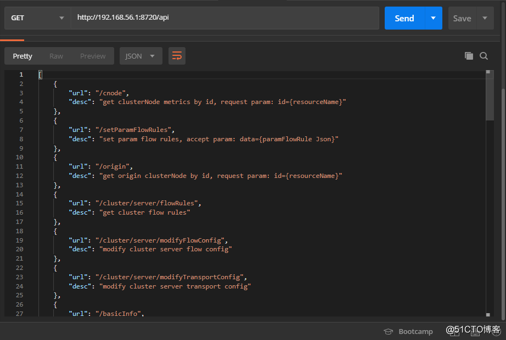
Task: Expand the Save options dropdown arrow
Action: click(485, 18)
